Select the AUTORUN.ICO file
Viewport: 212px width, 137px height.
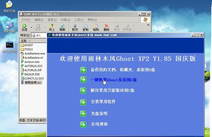point(31,66)
